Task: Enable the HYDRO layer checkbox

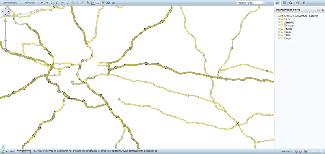Action: point(285,22)
